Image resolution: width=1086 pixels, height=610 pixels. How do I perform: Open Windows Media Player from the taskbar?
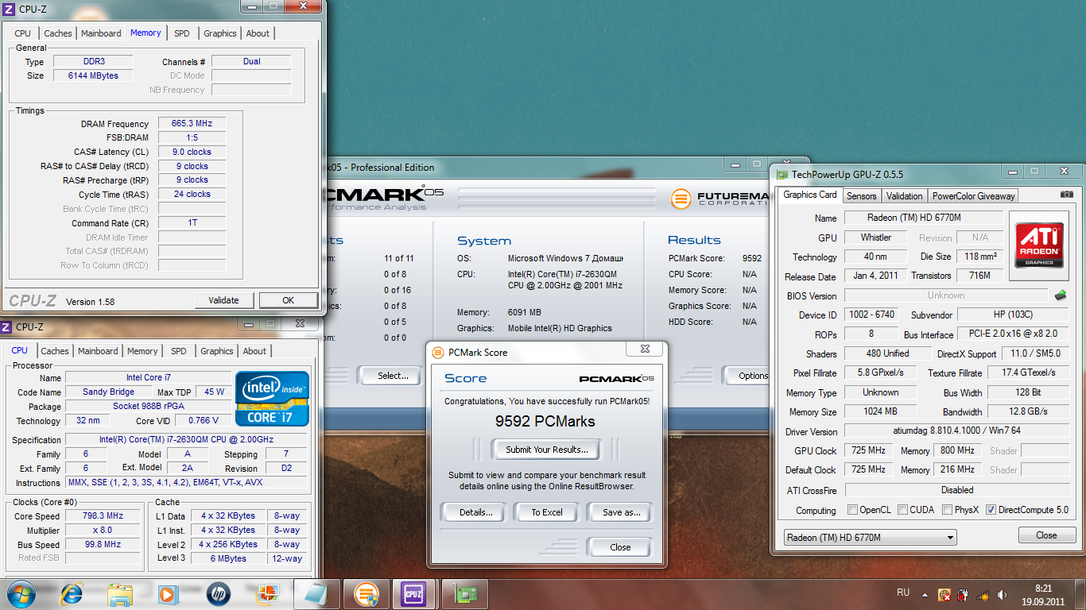pyautogui.click(x=168, y=593)
